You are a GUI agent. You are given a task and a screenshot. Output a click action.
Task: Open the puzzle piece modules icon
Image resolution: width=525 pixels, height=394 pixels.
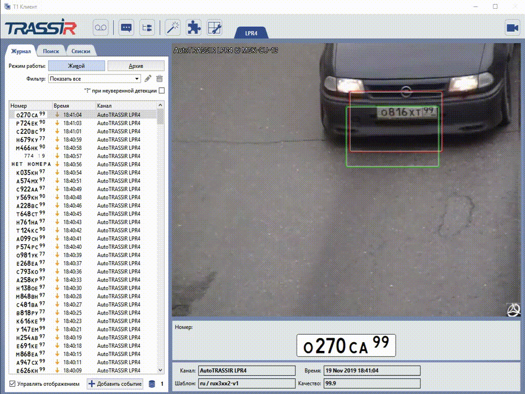point(194,28)
